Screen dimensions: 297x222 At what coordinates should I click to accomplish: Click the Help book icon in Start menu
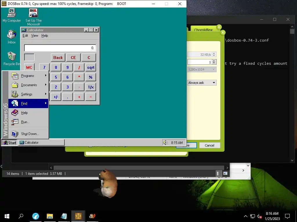coord(15,113)
